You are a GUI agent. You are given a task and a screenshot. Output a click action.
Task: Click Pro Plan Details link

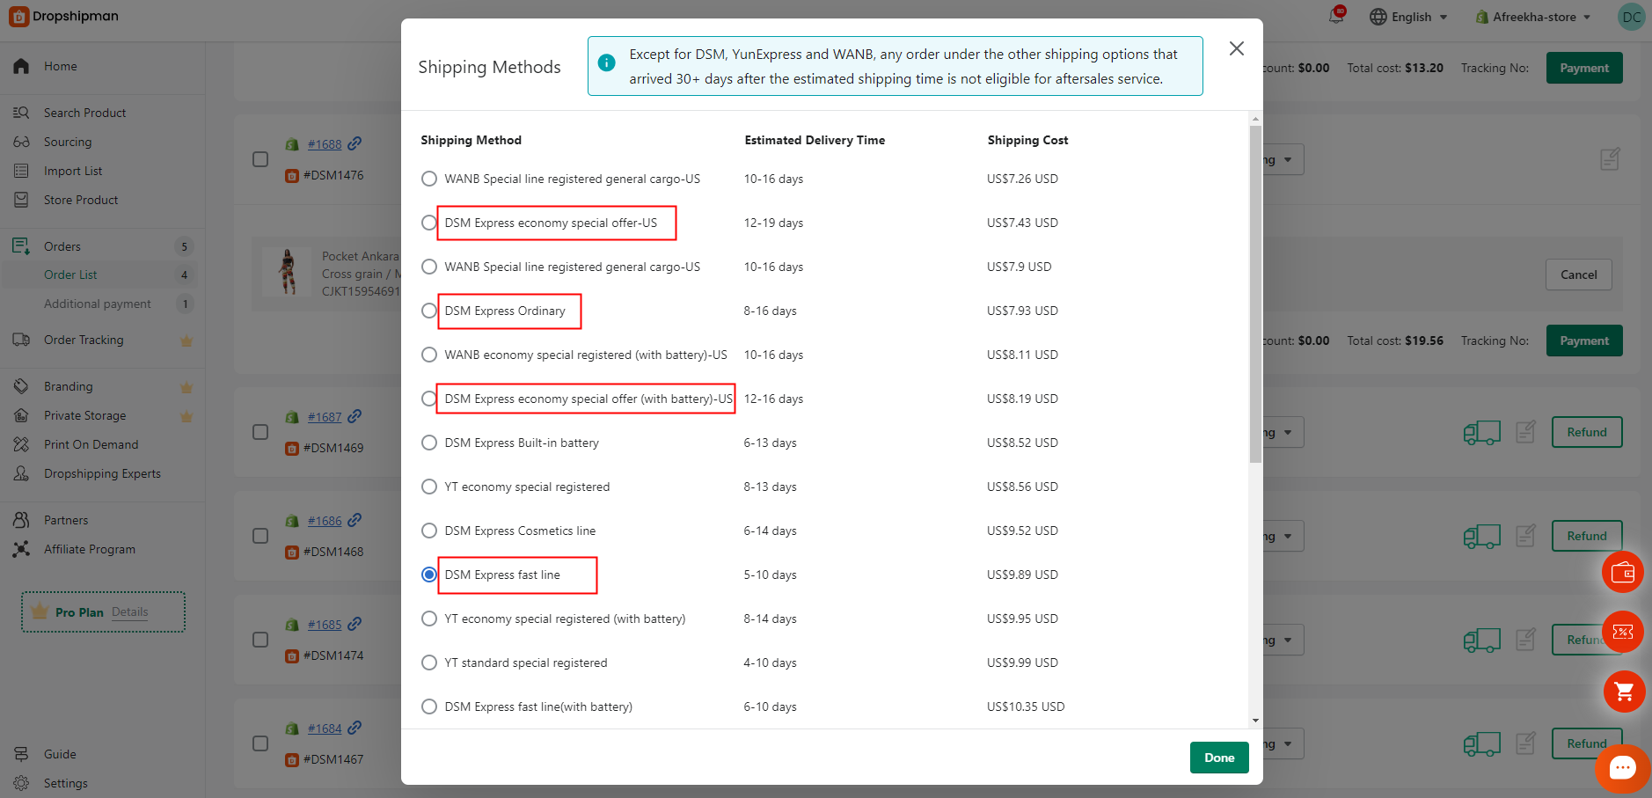129,611
